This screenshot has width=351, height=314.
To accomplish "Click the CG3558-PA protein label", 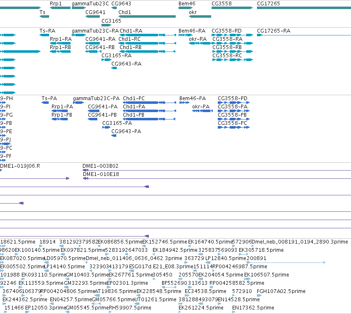I will click(233, 107).
